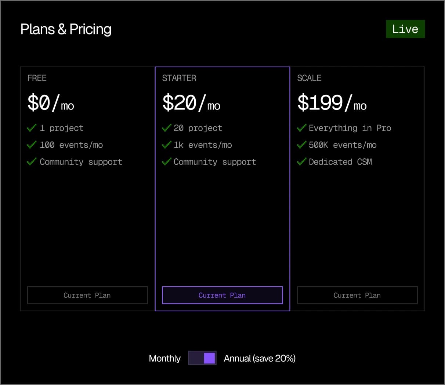This screenshot has width=445, height=385.
Task: Toggle billing from Monthly to Annual
Action: [202, 358]
